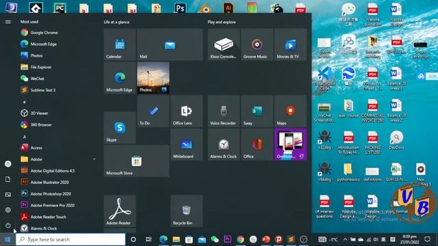This screenshot has height=246, width=438.
Task: Open the To Do tile
Action: pos(153,111)
